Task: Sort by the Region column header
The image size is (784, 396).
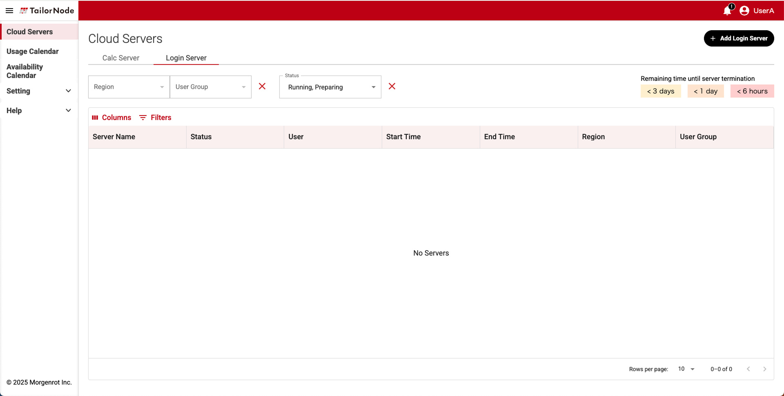Action: 627,137
